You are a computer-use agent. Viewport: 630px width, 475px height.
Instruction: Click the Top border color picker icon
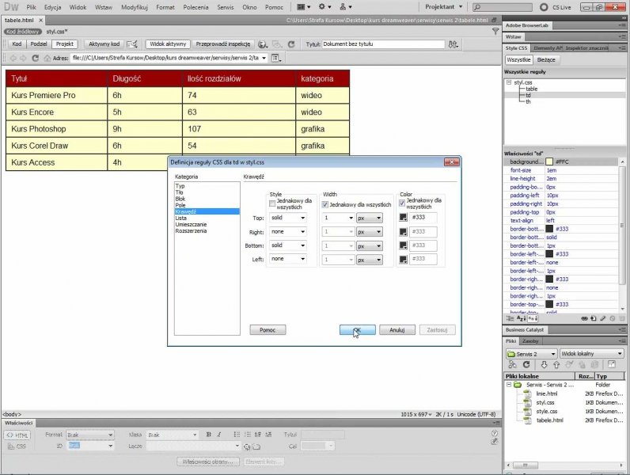point(404,218)
